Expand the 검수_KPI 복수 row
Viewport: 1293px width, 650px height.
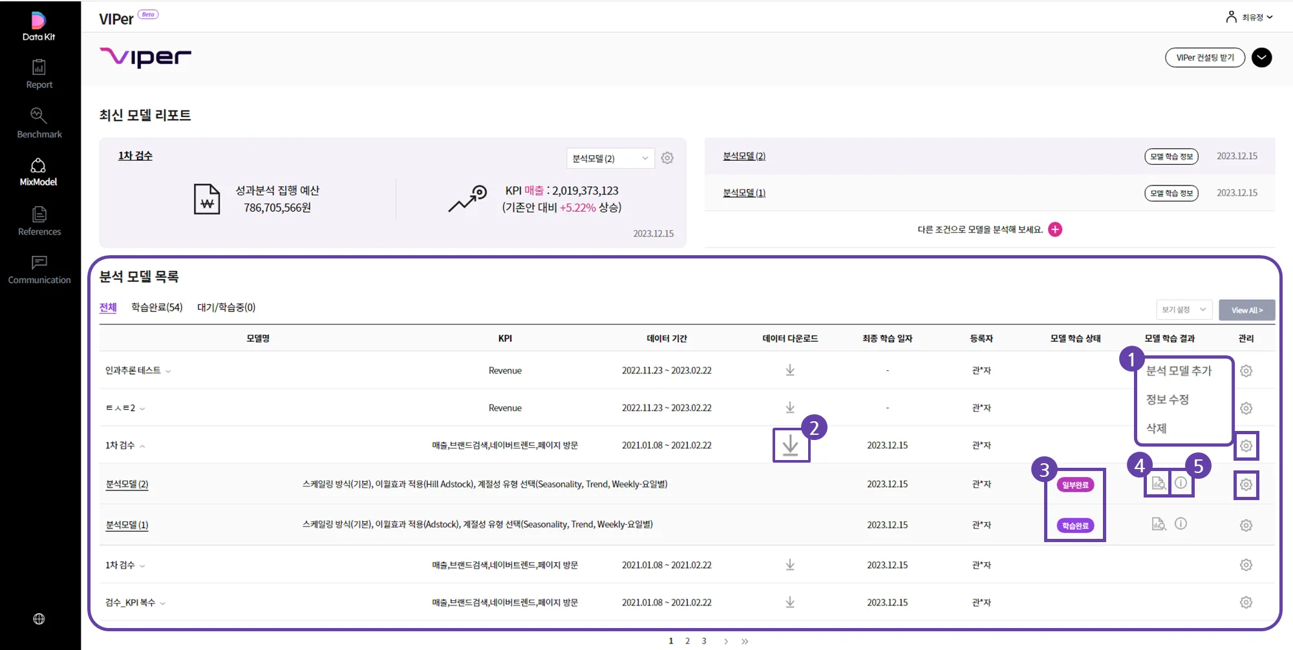(163, 603)
